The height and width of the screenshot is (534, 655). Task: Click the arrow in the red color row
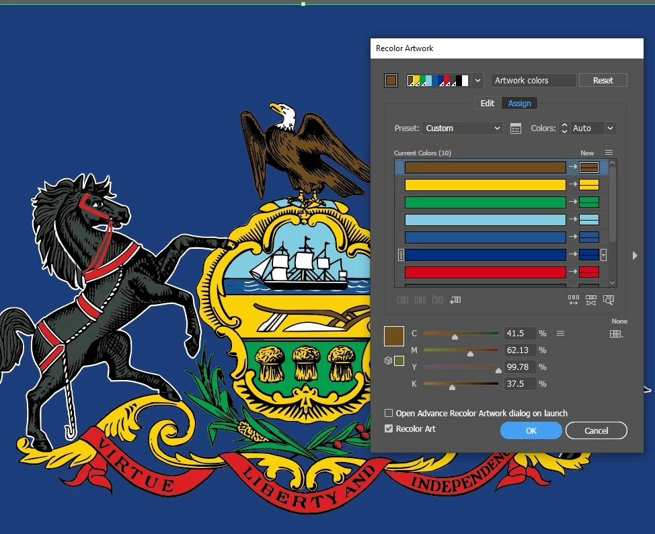pos(573,272)
